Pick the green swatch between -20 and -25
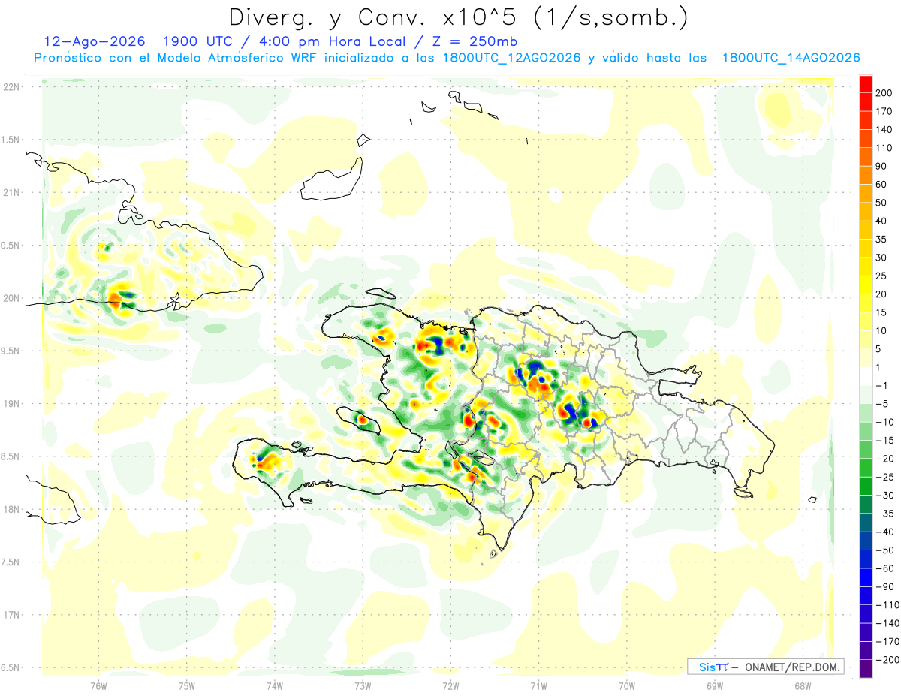The image size is (901, 696). pos(866,468)
